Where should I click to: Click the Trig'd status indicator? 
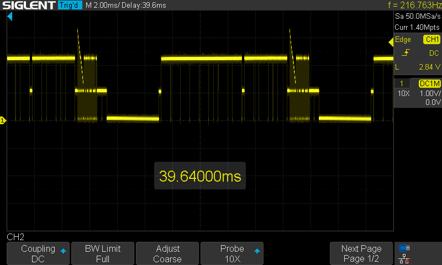coord(70,5)
